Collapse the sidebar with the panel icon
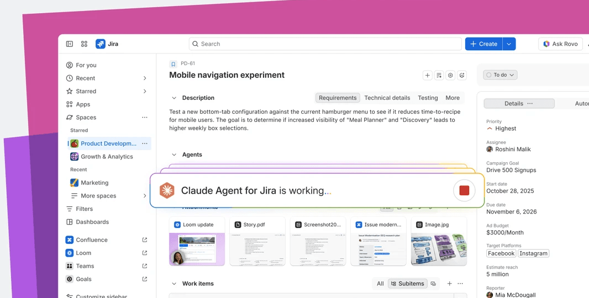This screenshot has width=589, height=298. point(70,44)
